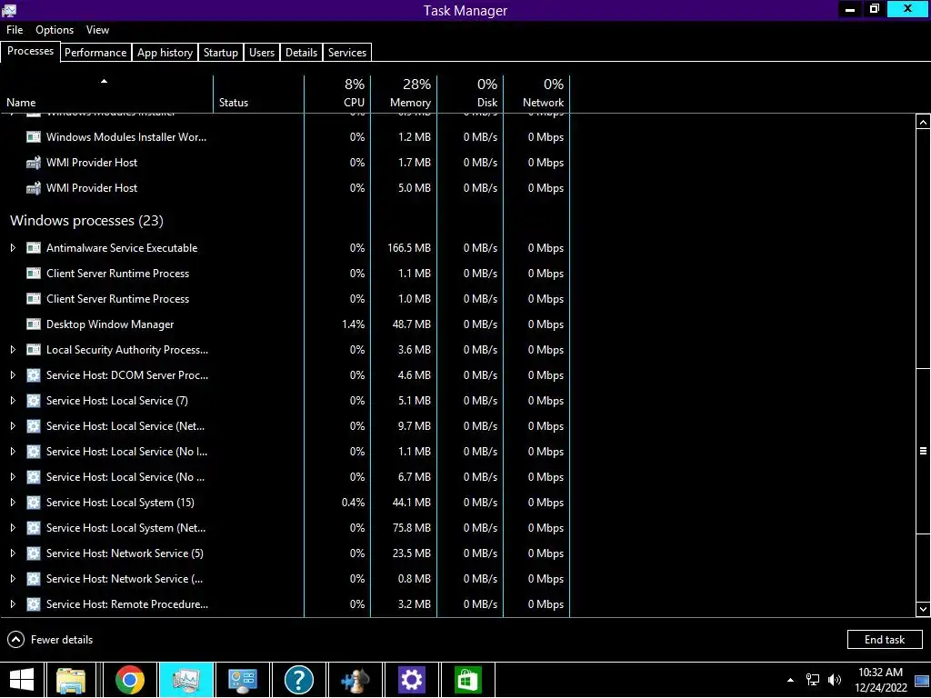931x698 pixels.
Task: Click icon of WMI Provider Host using 5.0 MB
Action: coord(34,188)
